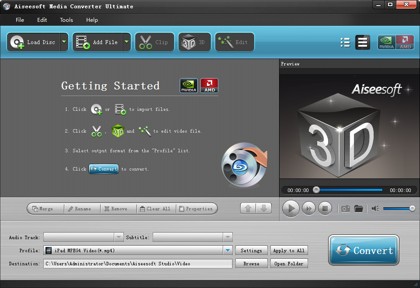Move item down with down arrow
The image size is (420, 288).
click(264, 209)
